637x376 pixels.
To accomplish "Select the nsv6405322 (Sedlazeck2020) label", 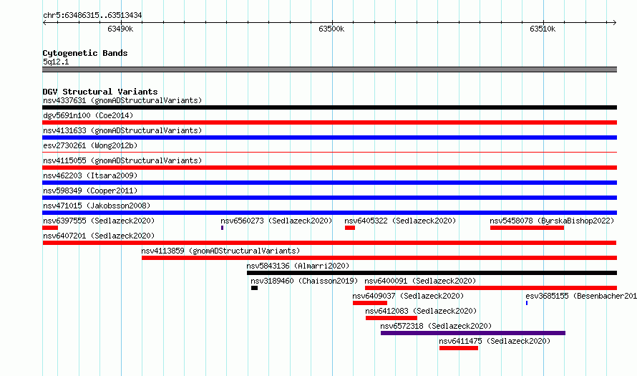I will click(400, 221).
